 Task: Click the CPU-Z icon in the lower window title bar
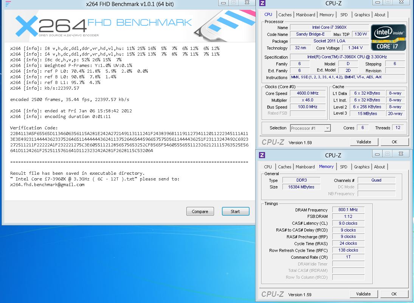(262, 155)
